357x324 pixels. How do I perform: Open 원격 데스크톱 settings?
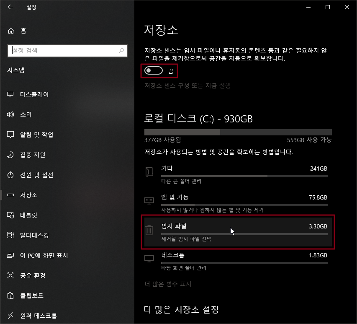tap(67, 316)
